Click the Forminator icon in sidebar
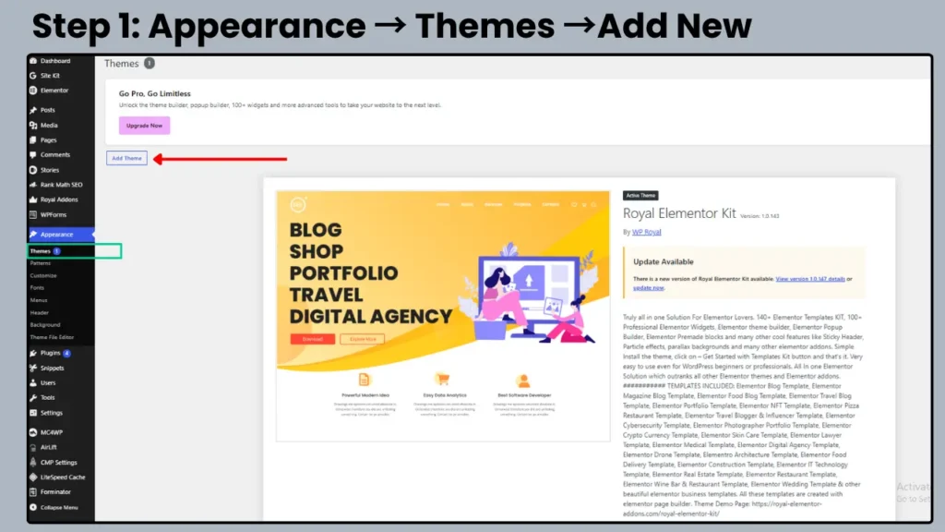This screenshot has width=945, height=532. click(x=33, y=492)
